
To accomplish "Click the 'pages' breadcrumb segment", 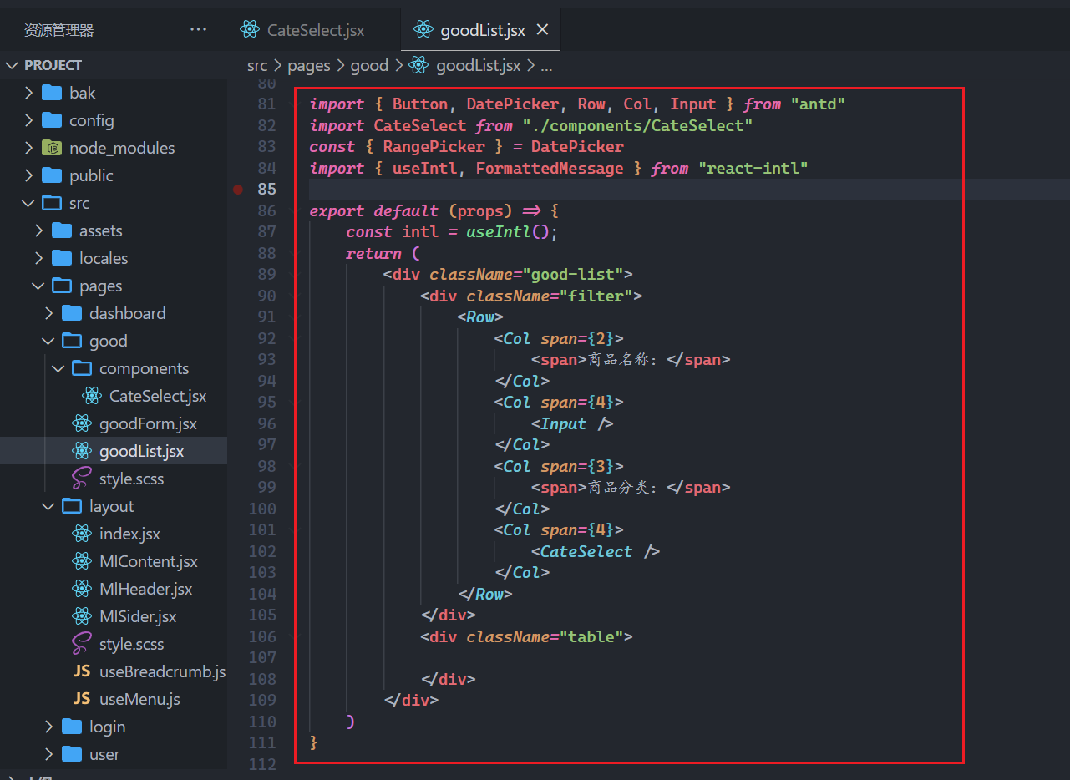I will (309, 65).
